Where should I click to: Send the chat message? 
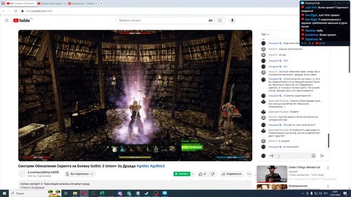coord(322,155)
